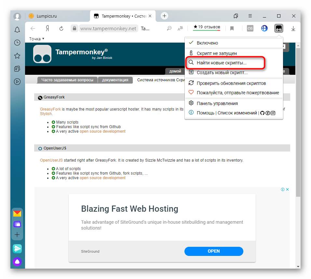
Task: Click the Tampermonkey logo in page header
Action: [x=42, y=54]
